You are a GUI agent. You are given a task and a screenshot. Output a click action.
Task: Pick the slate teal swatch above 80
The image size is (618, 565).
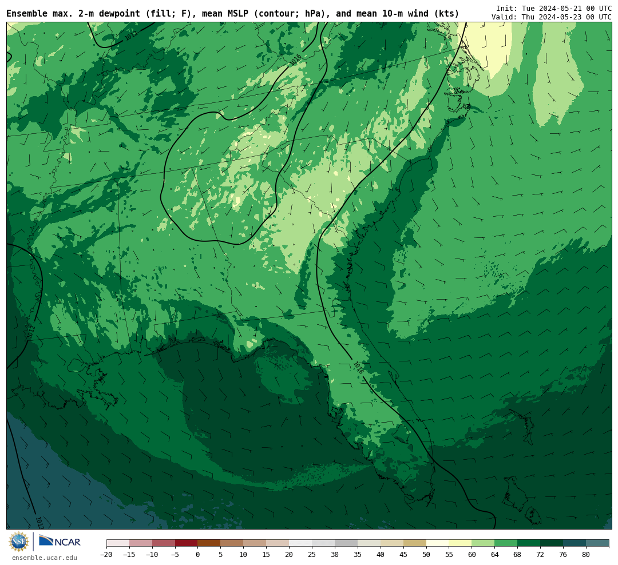point(598,543)
